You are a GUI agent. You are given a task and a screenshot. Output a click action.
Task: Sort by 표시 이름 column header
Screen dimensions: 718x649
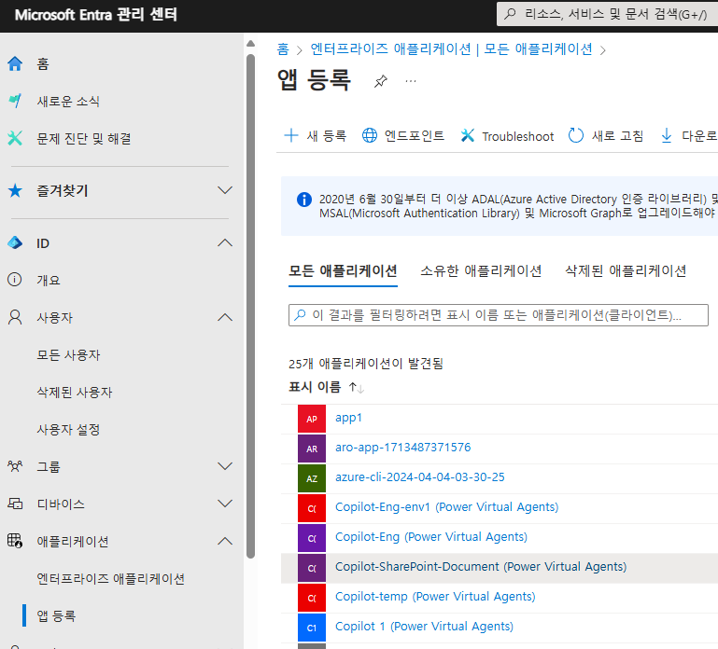(x=315, y=387)
